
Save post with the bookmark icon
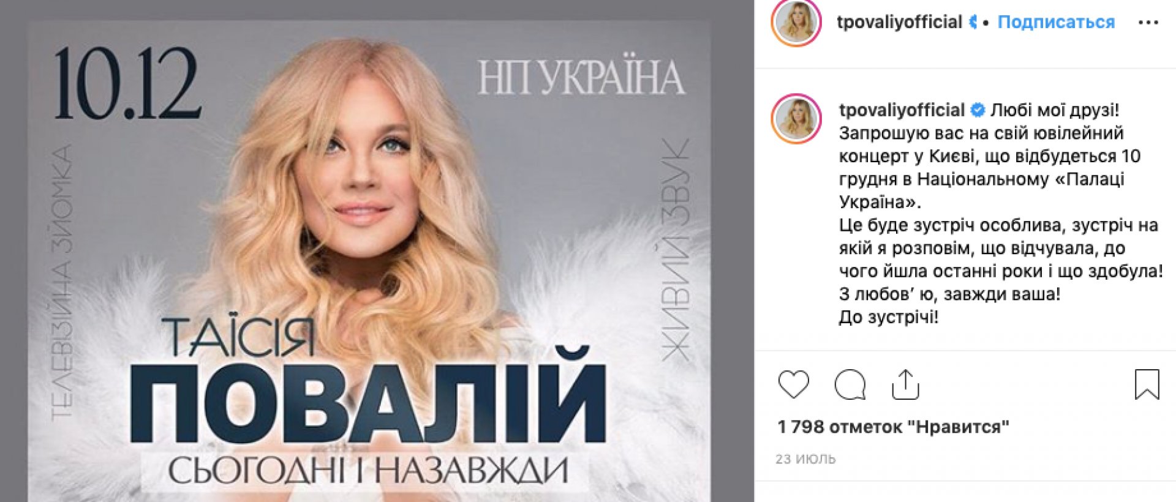[x=1147, y=384]
